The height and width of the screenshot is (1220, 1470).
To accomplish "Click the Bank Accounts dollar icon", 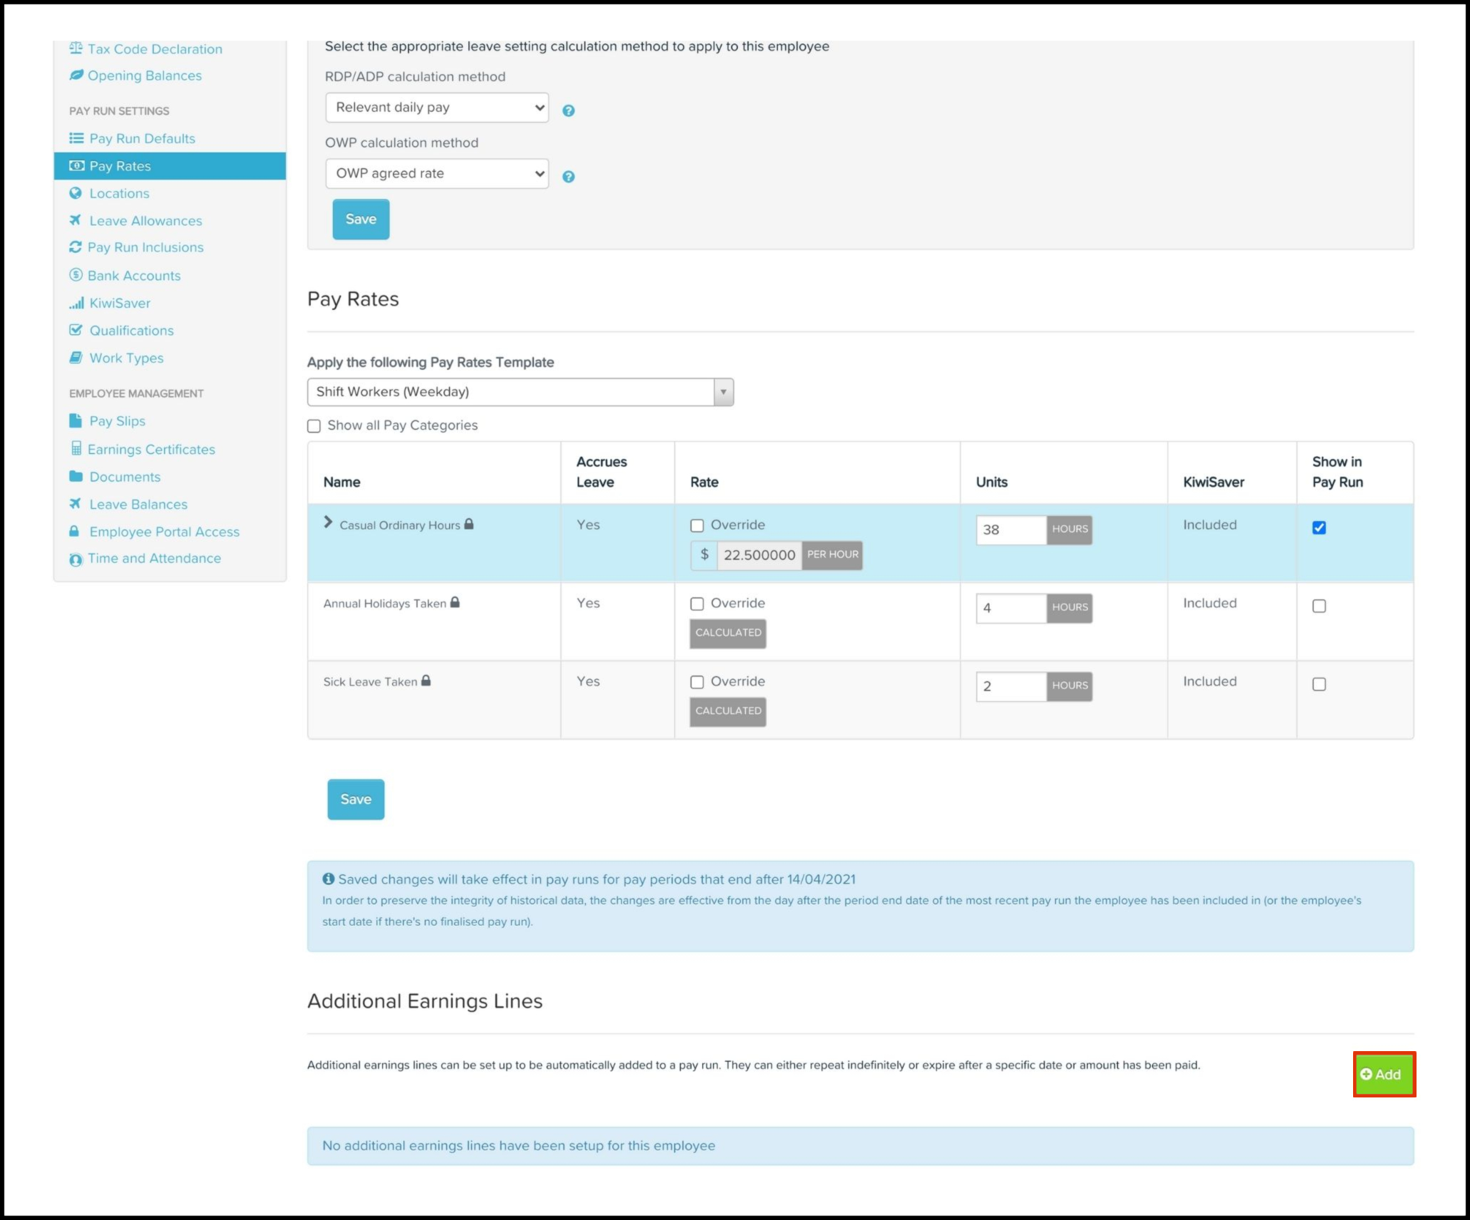I will pos(76,275).
